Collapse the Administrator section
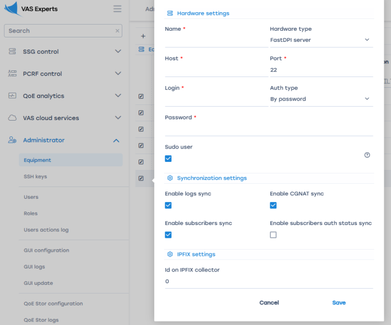391x325 pixels. [116, 140]
